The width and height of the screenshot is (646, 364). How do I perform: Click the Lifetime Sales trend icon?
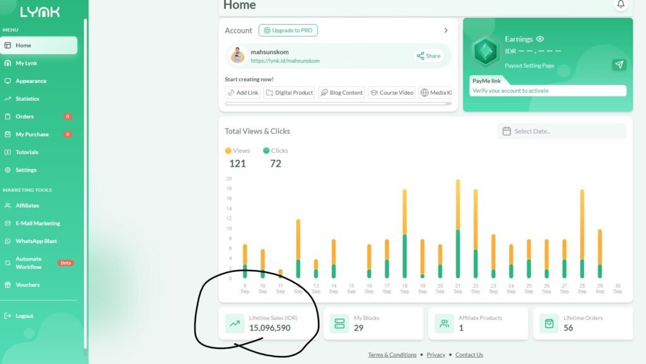tap(235, 324)
